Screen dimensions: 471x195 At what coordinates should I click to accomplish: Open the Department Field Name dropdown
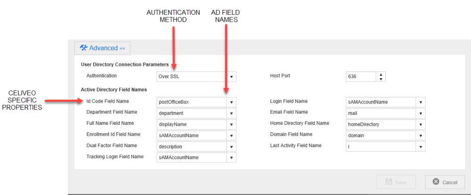coord(231,113)
